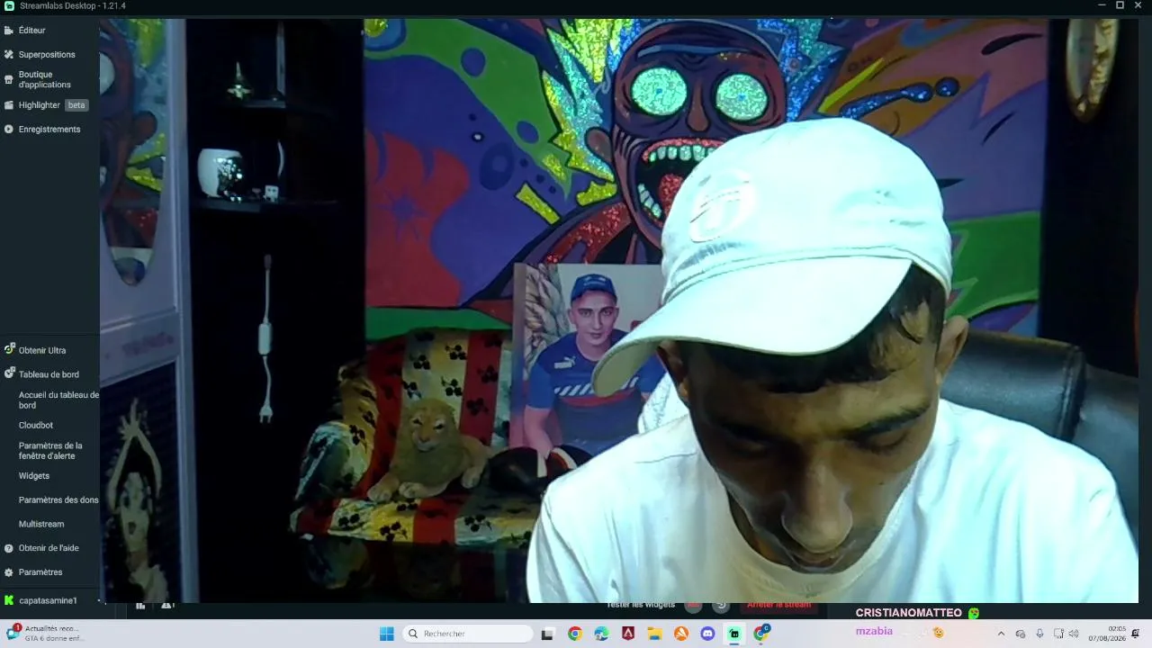Open Microsoft Edge from the taskbar
Image resolution: width=1152 pixels, height=648 pixels.
601,634
